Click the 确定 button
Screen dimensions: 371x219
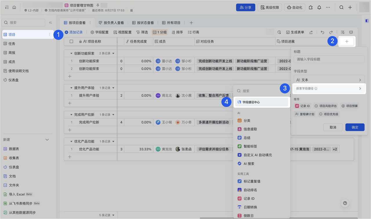click(x=355, y=127)
